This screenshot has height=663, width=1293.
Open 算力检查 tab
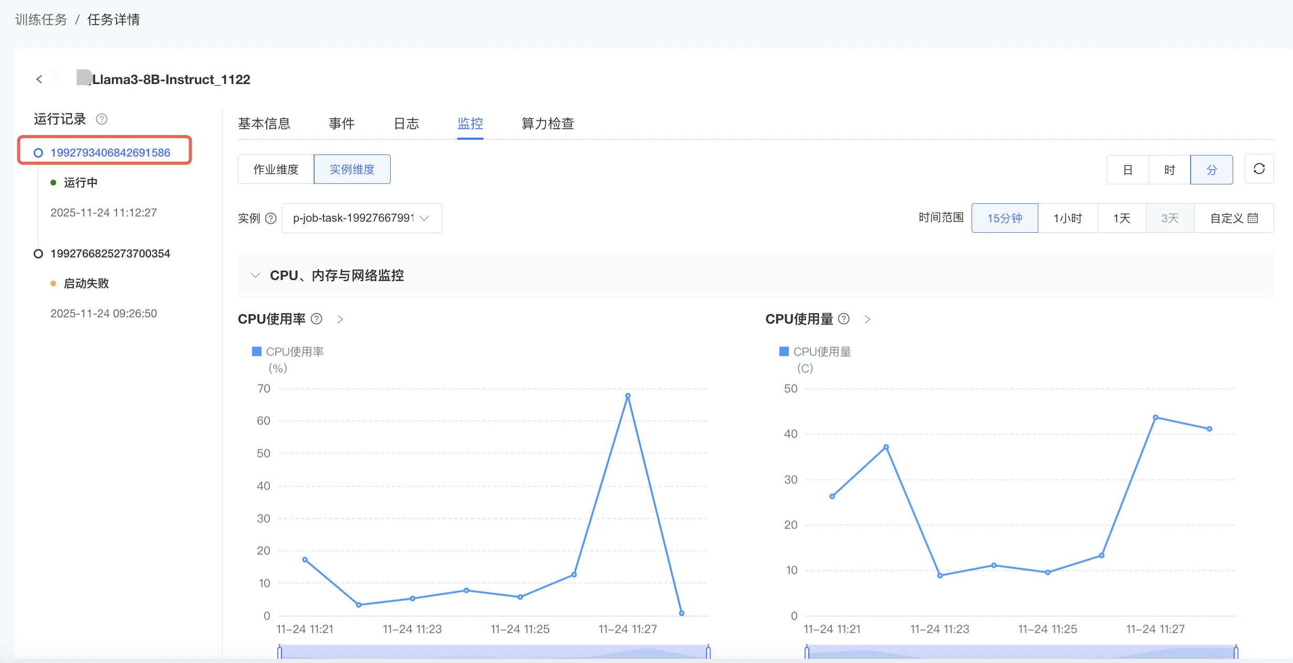click(547, 123)
